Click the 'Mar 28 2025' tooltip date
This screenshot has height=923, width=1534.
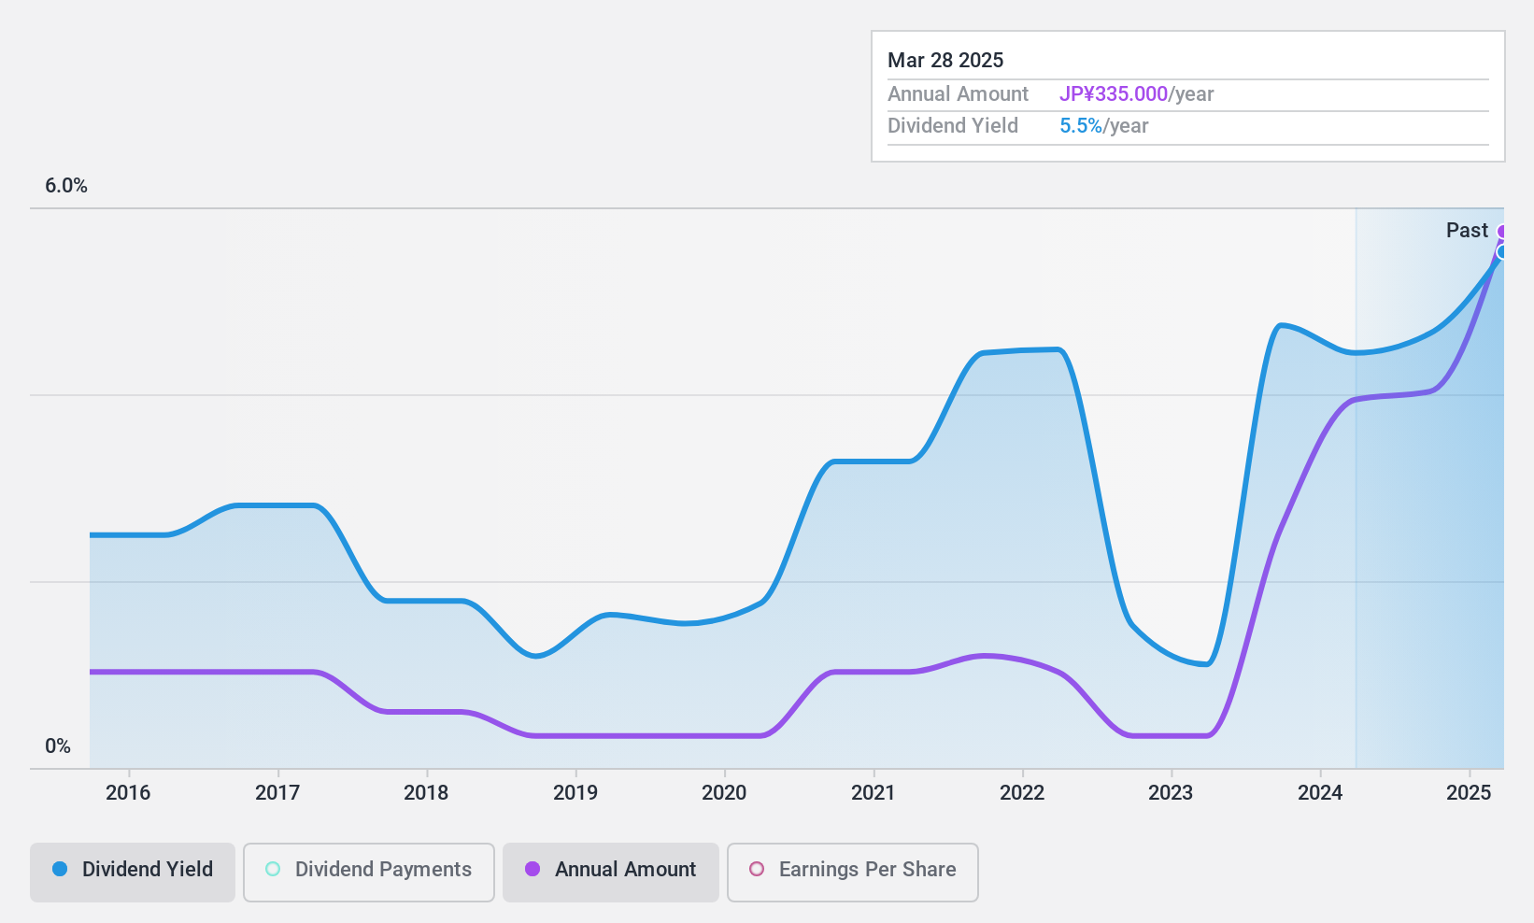tap(945, 61)
